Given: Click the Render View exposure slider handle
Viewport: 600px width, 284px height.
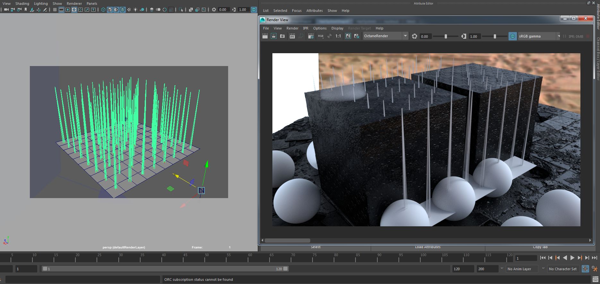Looking at the screenshot, I should pos(446,37).
